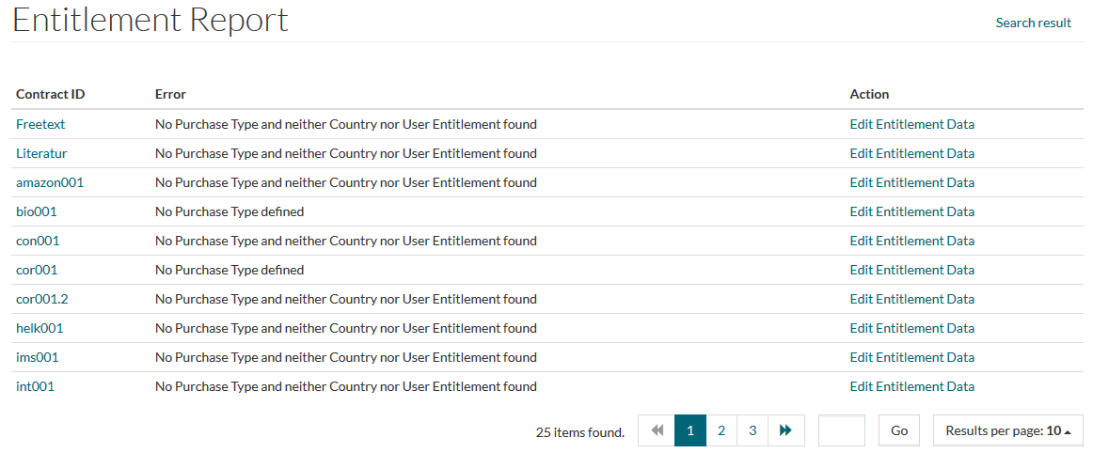
Task: Select page 2 in pagination
Action: pyautogui.click(x=721, y=430)
